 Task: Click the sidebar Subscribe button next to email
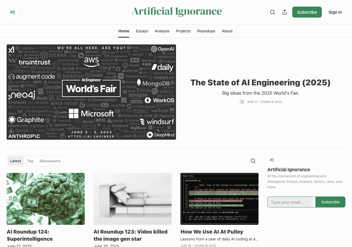(x=330, y=202)
